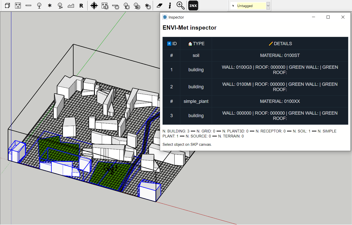Select the building tool icon
This screenshot has width=352, height=225.
[x=18, y=6]
